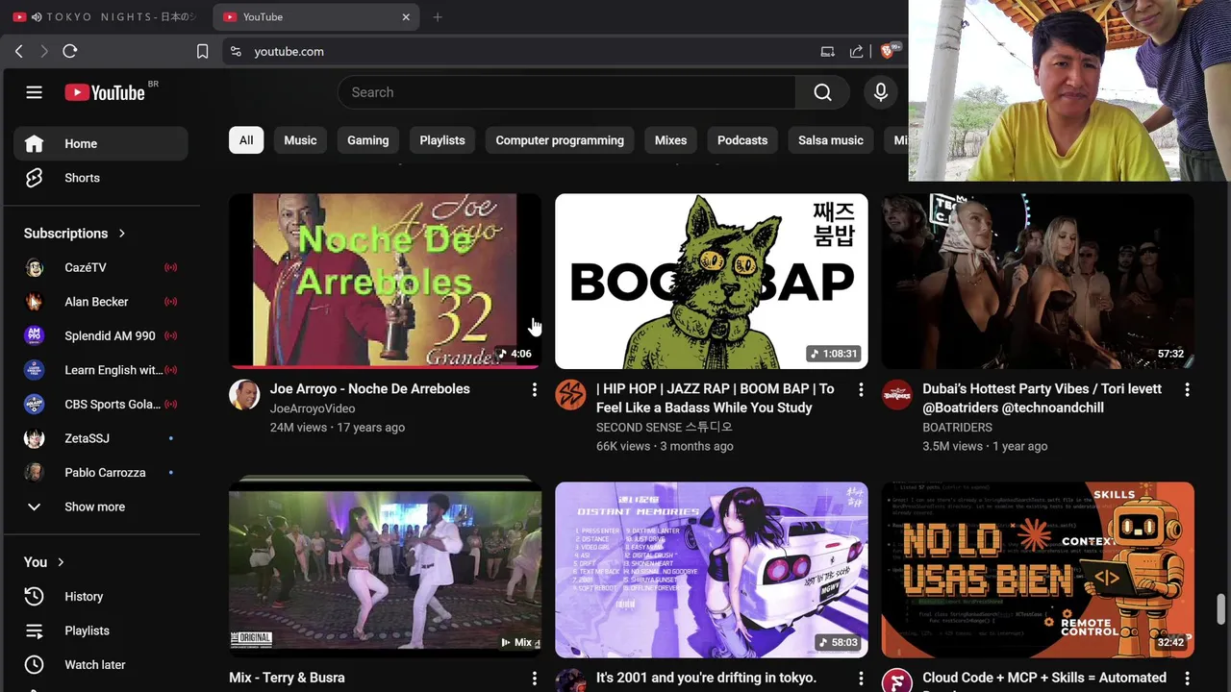This screenshot has height=692, width=1231.
Task: Reload the page
Action: click(x=70, y=51)
